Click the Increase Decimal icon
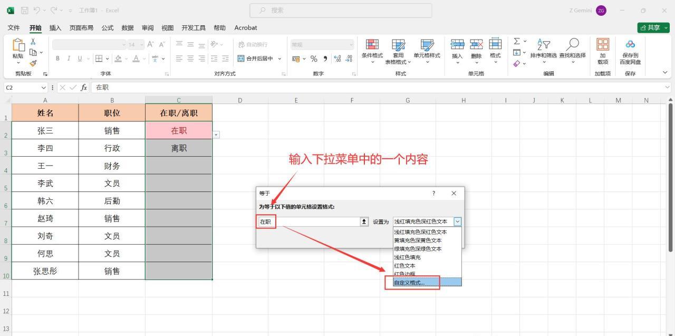This screenshot has width=675, height=336. coord(337,59)
